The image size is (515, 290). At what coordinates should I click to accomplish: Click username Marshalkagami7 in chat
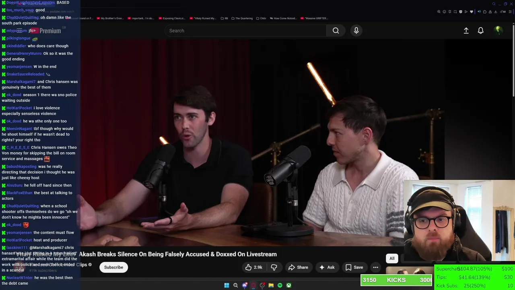pyautogui.click(x=21, y=82)
